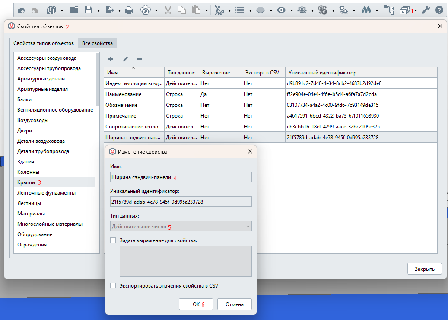Image resolution: width=448 pixels, height=320 pixels.
Task: Open dropdown arrow next to cloud sync icon
Action: coord(156,10)
